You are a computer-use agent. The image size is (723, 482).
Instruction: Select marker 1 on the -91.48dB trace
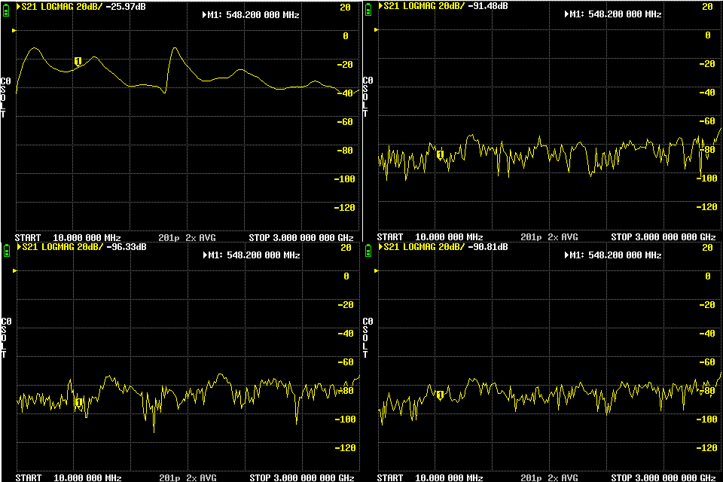tap(440, 154)
